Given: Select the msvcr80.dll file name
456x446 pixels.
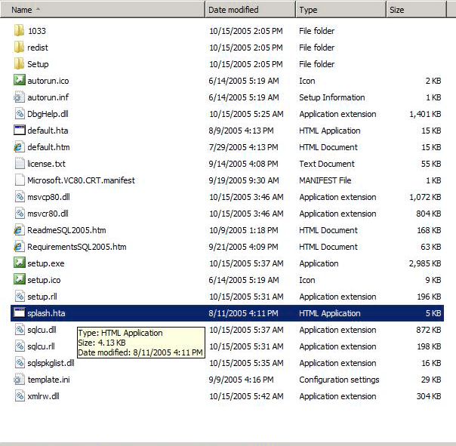Looking at the screenshot, I should (x=48, y=214).
